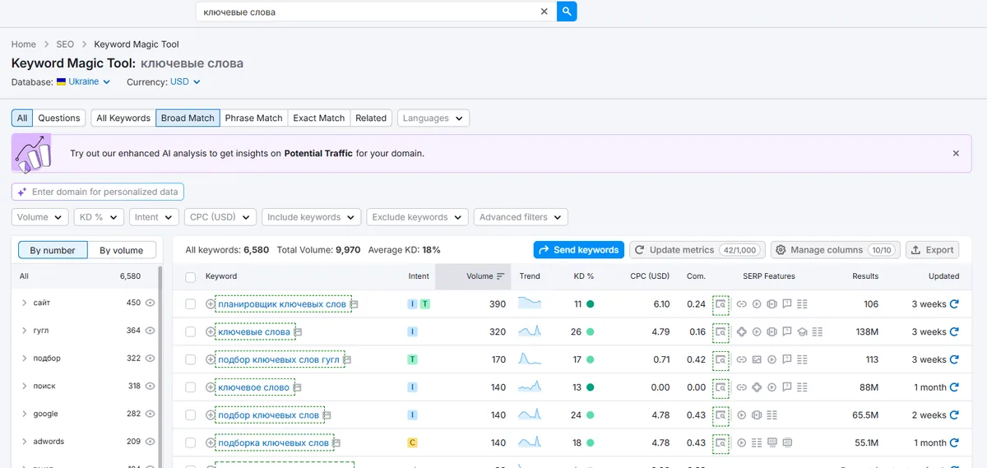Tick checkbox for подборка ключевых слов
Viewport: 987px width, 468px height.
point(191,443)
